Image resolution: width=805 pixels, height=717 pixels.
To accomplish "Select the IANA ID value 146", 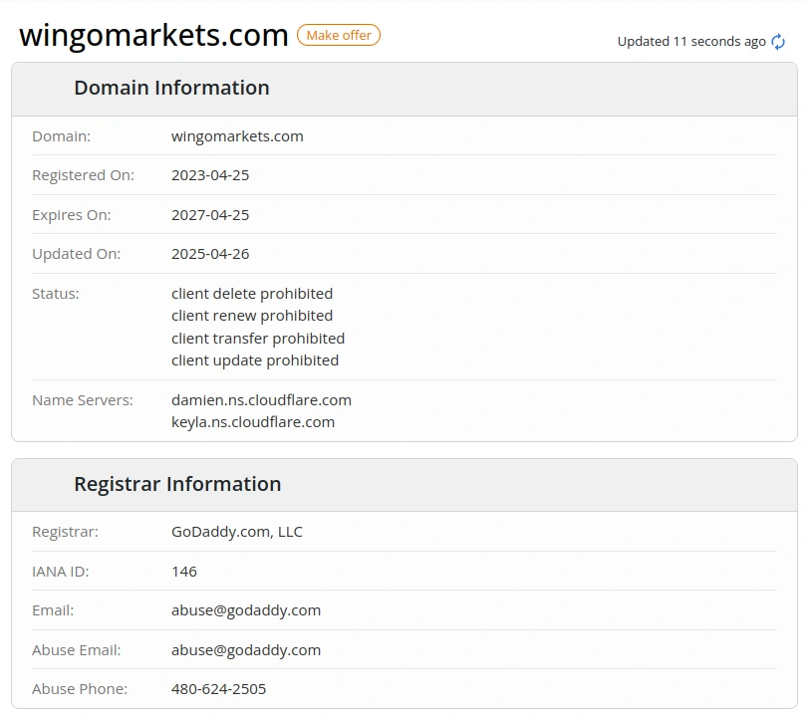I will (x=183, y=572).
